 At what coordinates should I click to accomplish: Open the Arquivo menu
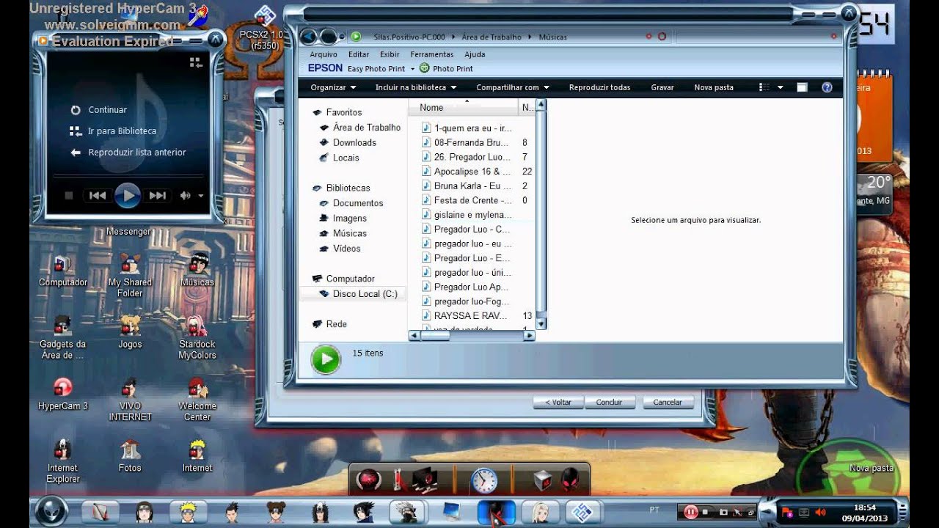pos(324,54)
